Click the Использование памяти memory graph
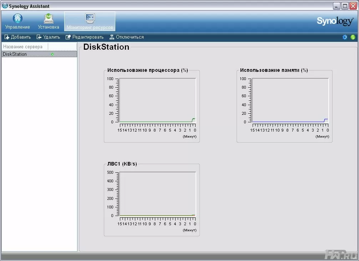Image resolution: width=359 pixels, height=261 pixels. tap(290, 100)
